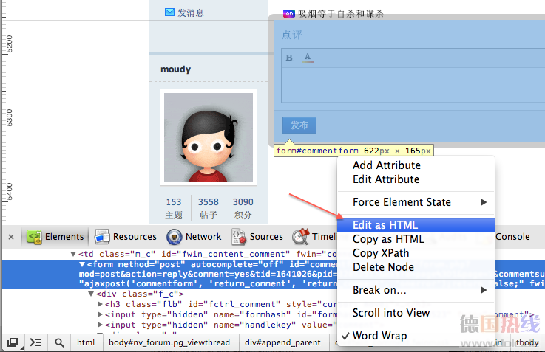The height and width of the screenshot is (352, 545).
Task: Click the 发布 submit button
Action: pos(299,125)
